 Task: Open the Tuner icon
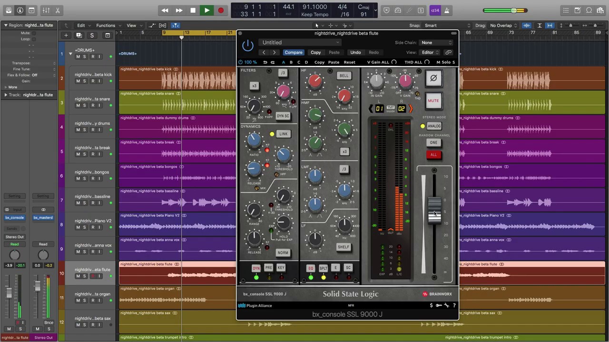click(409, 10)
